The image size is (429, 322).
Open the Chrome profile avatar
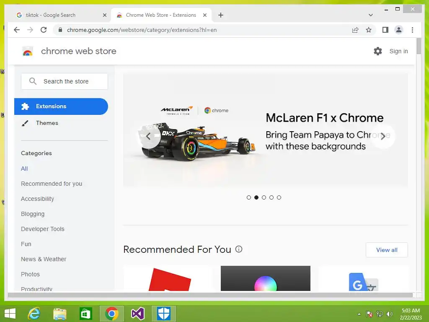[x=399, y=30]
